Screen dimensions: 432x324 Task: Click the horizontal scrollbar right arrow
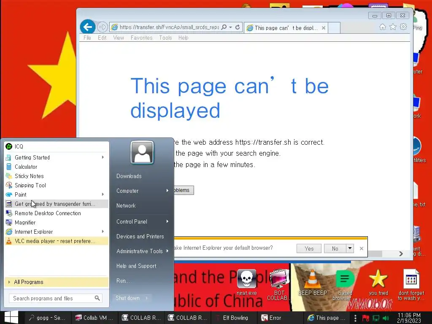pyautogui.click(x=401, y=254)
